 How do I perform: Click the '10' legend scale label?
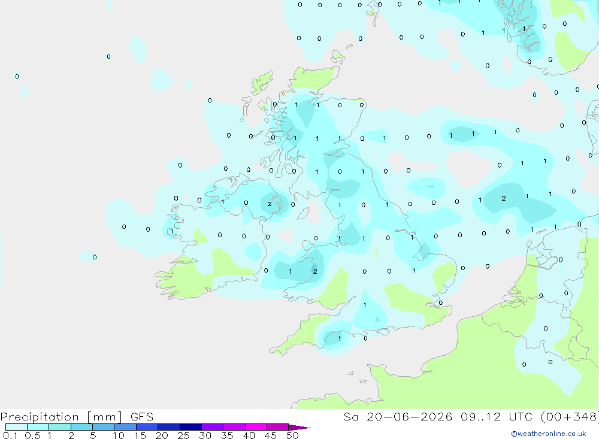coord(119,435)
